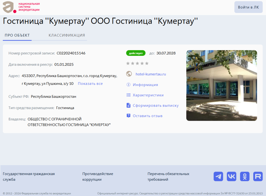The image size is (266, 196).
Task: Open the Telegram social link icon
Action: [x=218, y=176]
